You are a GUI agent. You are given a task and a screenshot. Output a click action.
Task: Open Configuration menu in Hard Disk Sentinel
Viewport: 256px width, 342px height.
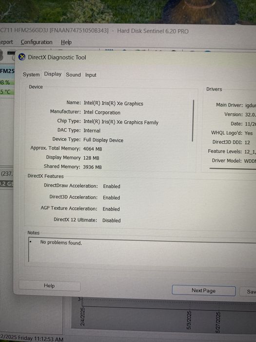pos(37,42)
